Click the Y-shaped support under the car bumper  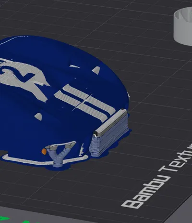(x=60, y=154)
